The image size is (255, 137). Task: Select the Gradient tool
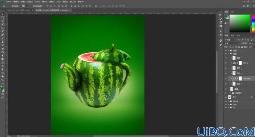tap(3, 52)
